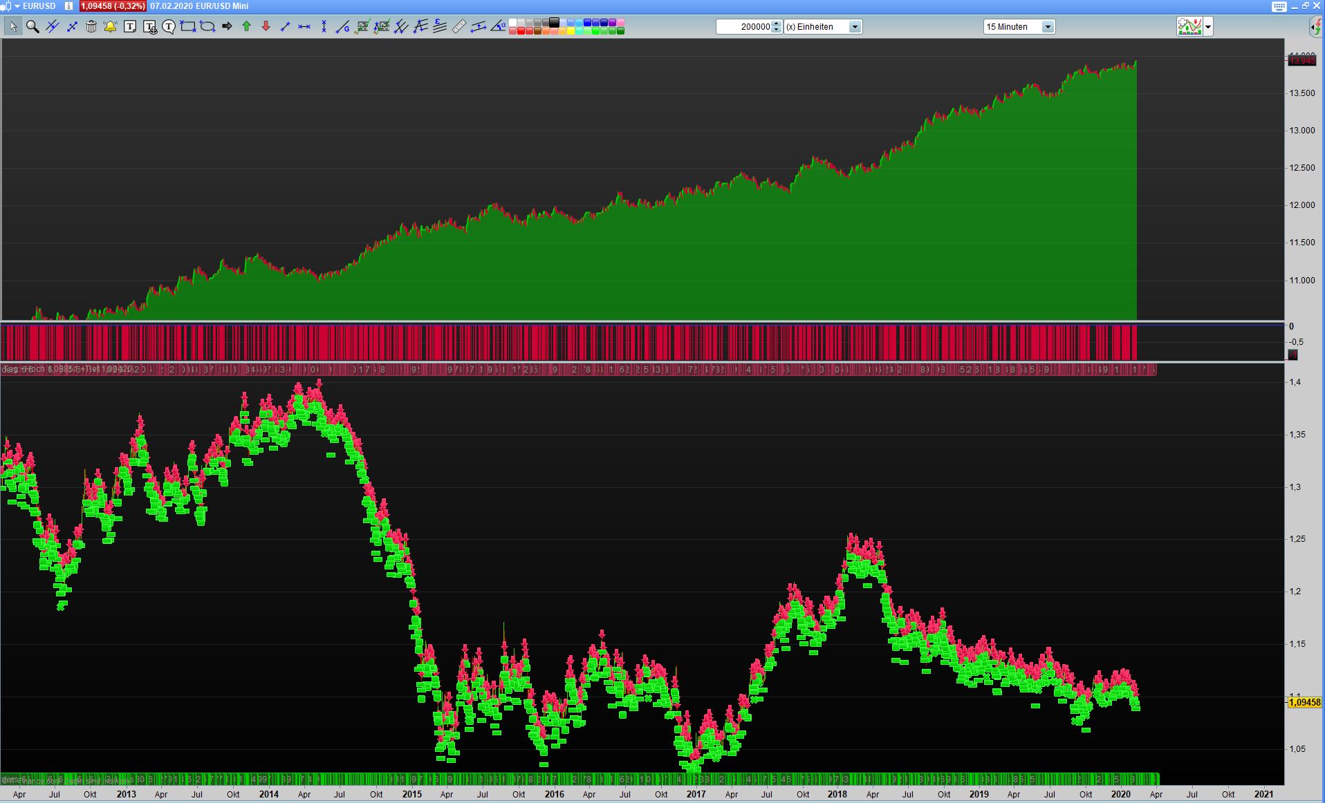Open the on-screen keyboard icon in title bar
The image size is (1325, 803).
[x=1279, y=6]
